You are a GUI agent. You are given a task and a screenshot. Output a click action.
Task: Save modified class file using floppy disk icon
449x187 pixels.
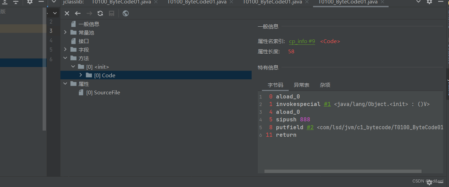112,13
